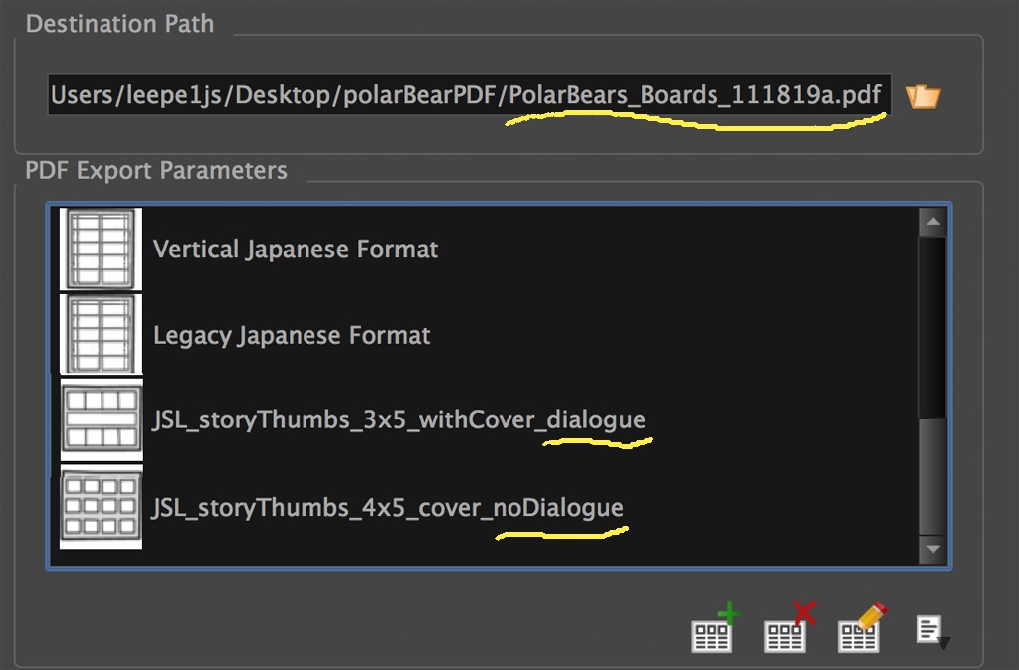Click the Vertical Japanese Format layout thumbnail

coord(101,249)
